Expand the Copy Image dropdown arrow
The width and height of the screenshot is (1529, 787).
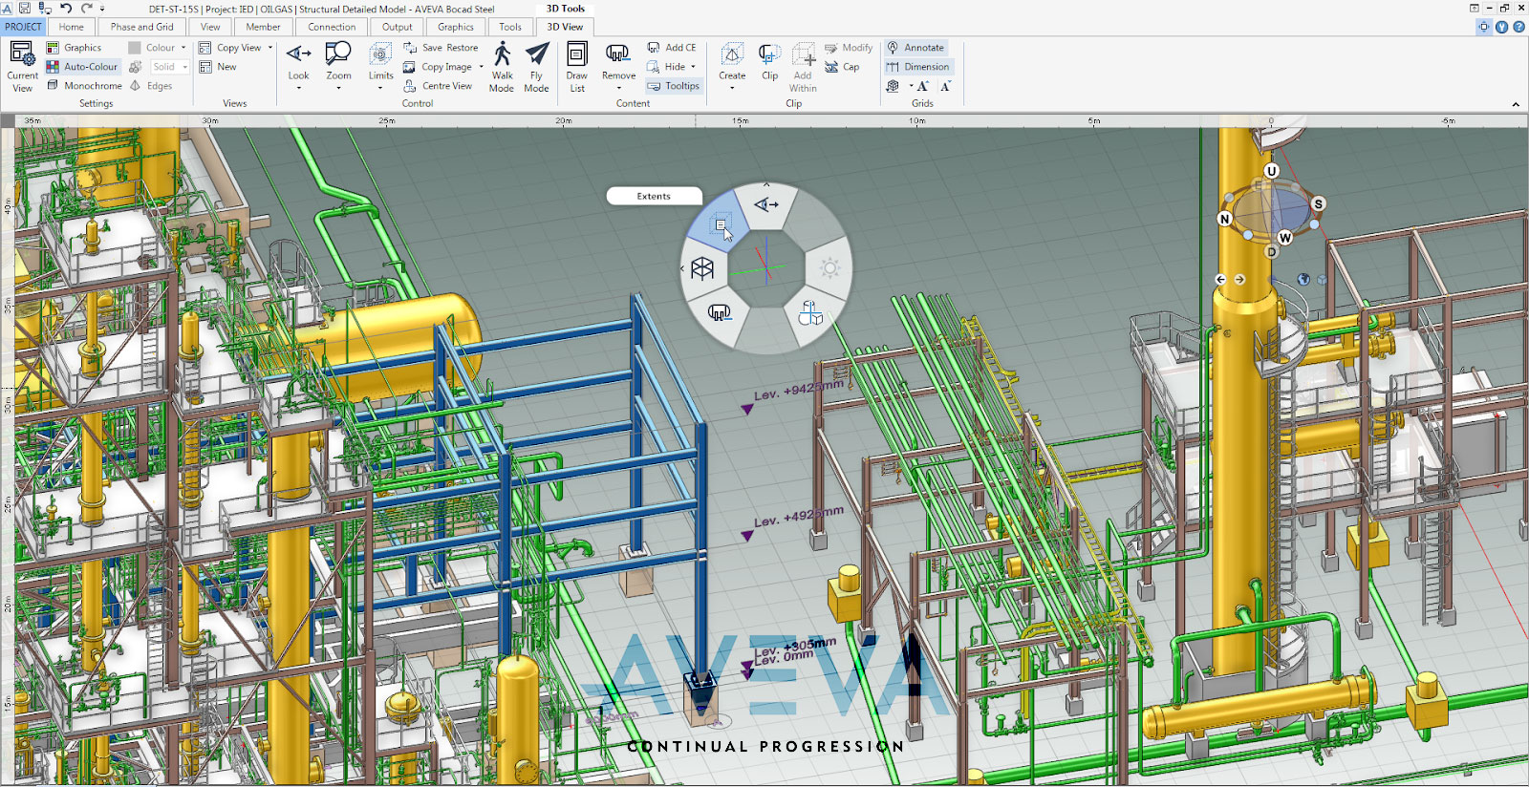tap(481, 67)
